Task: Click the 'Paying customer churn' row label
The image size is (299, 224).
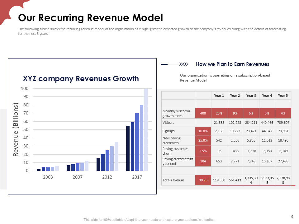Action: tap(175, 151)
